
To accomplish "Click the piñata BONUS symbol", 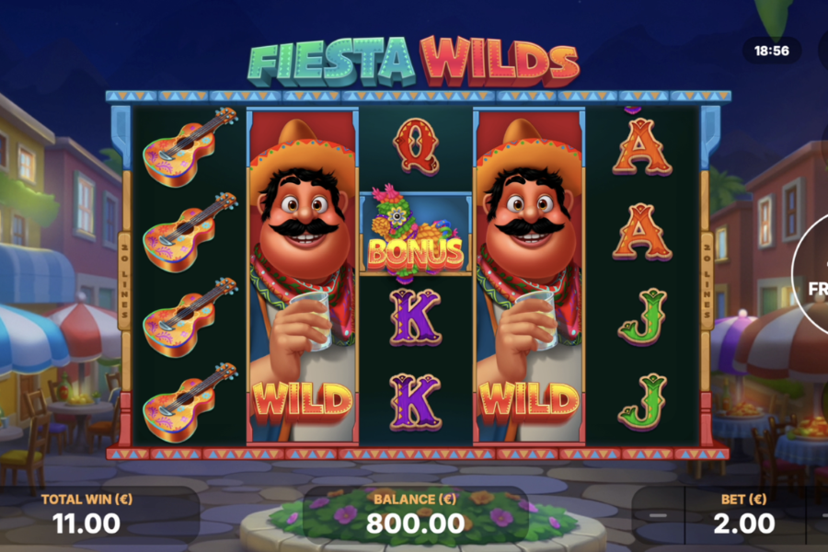I will click(x=416, y=233).
